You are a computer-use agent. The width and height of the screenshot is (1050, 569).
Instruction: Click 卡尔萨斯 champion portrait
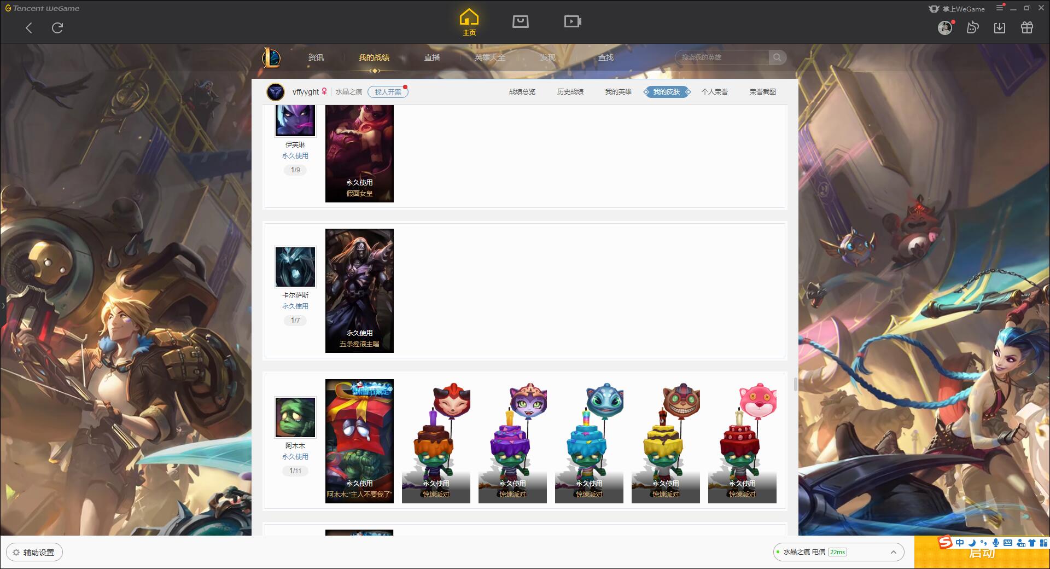pos(295,267)
